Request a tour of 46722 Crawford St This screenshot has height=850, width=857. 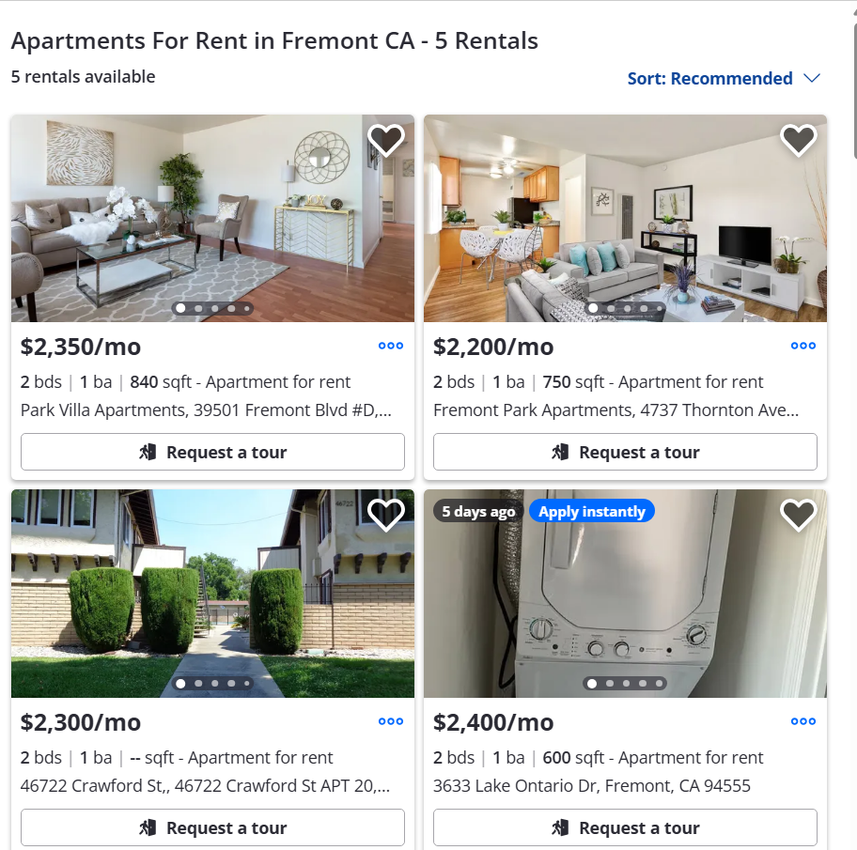point(212,827)
